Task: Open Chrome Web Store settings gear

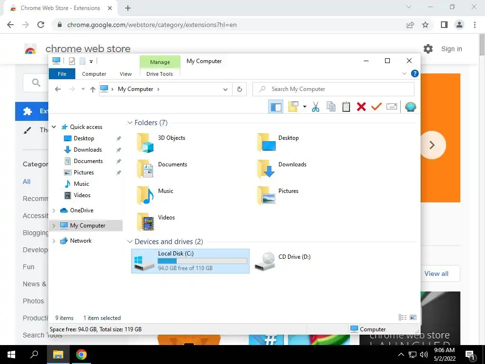Action: (x=428, y=49)
